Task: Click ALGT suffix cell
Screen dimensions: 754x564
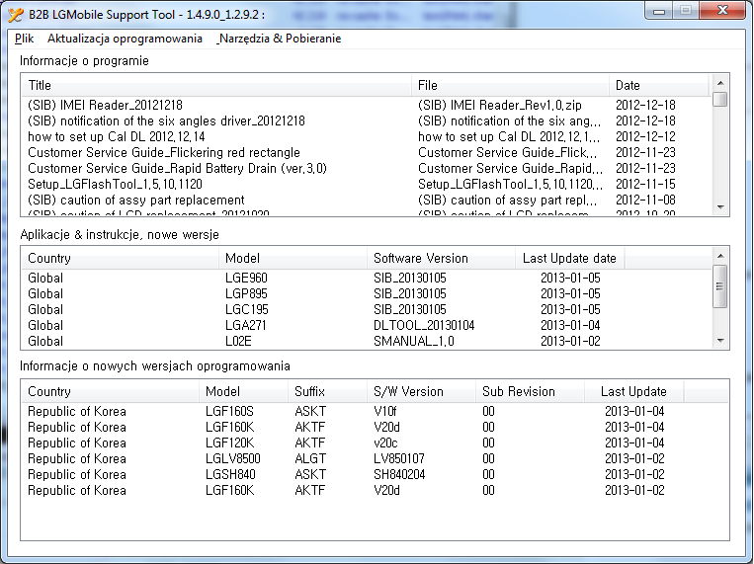Action: [310, 458]
